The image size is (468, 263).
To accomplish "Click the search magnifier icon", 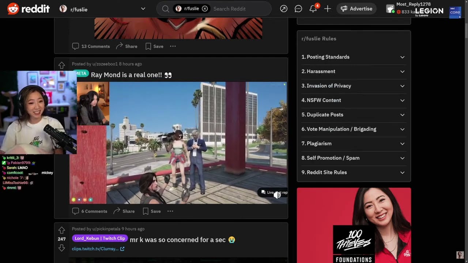I will click(166, 9).
